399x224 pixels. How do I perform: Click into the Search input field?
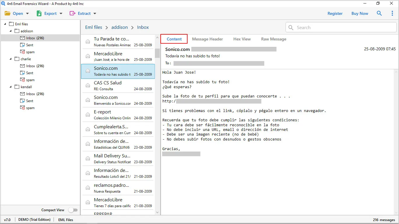(x=341, y=28)
